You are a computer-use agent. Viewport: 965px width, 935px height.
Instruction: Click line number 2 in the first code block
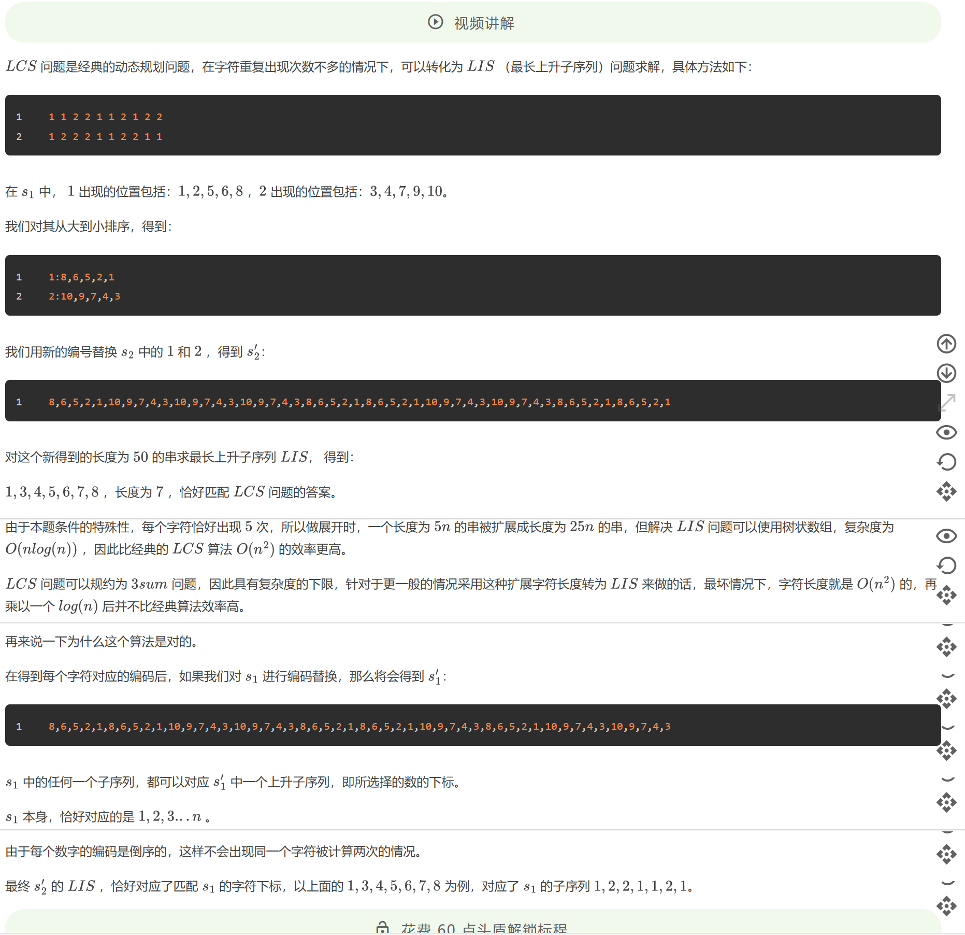click(x=19, y=137)
